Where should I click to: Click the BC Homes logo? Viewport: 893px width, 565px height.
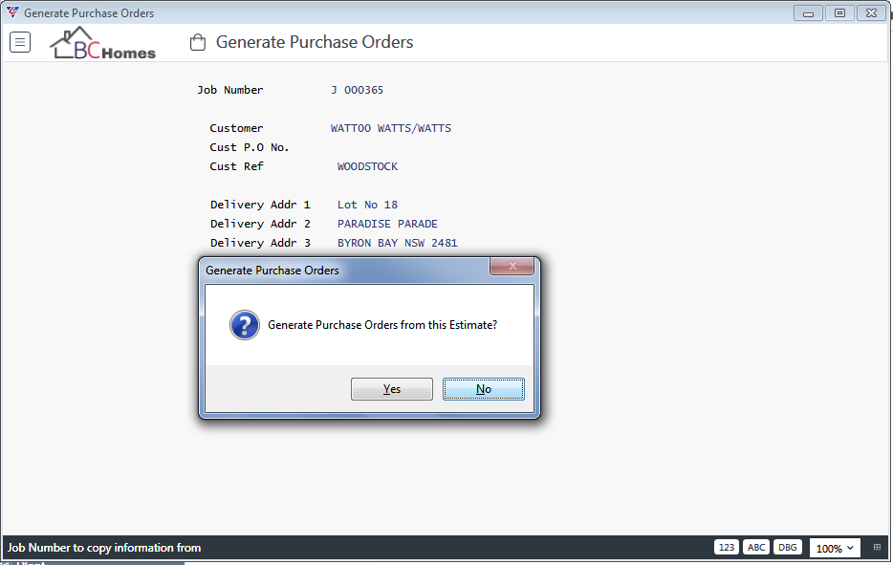click(x=102, y=43)
